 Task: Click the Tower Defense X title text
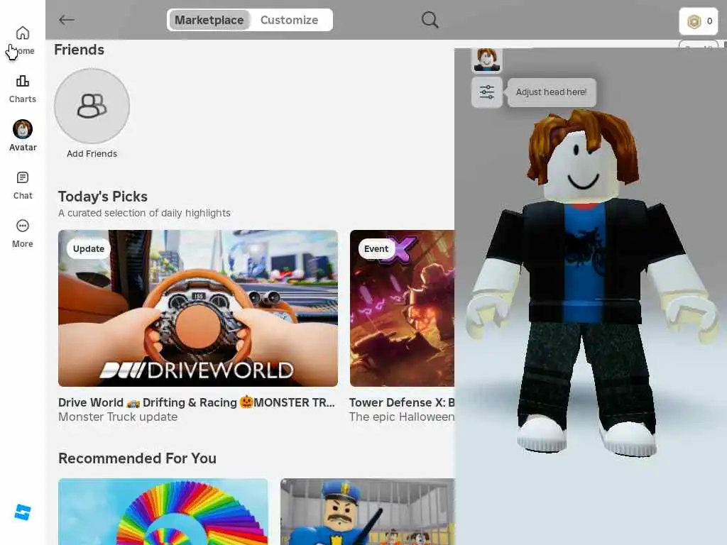pyautogui.click(x=402, y=402)
